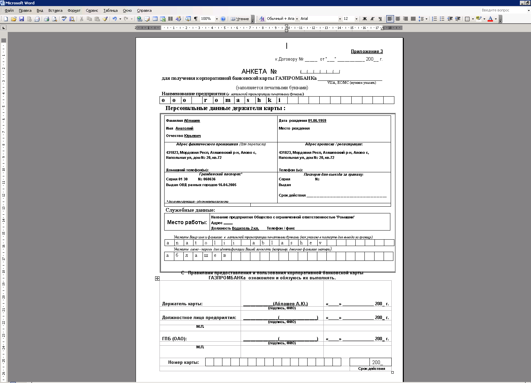The width and height of the screenshot is (531, 383).
Task: Open the Формат menu
Action: (x=74, y=10)
